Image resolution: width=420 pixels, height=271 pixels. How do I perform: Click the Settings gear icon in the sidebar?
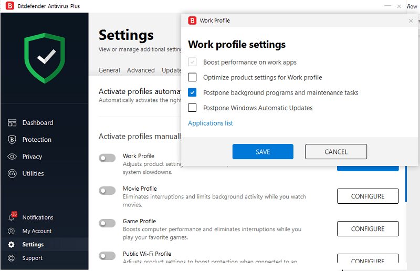pyautogui.click(x=11, y=244)
